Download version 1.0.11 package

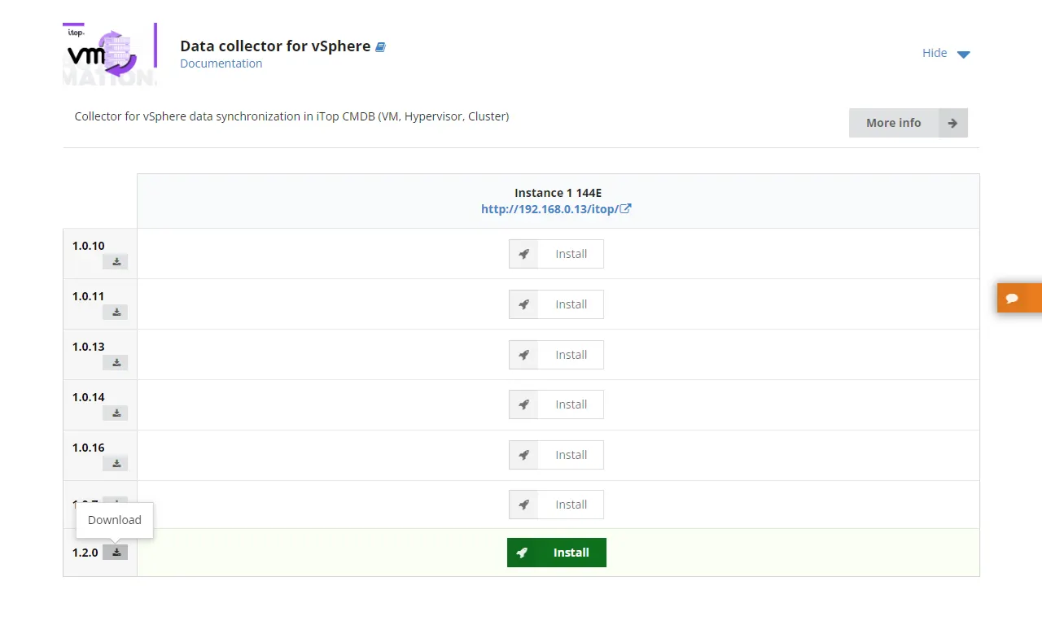tap(116, 312)
